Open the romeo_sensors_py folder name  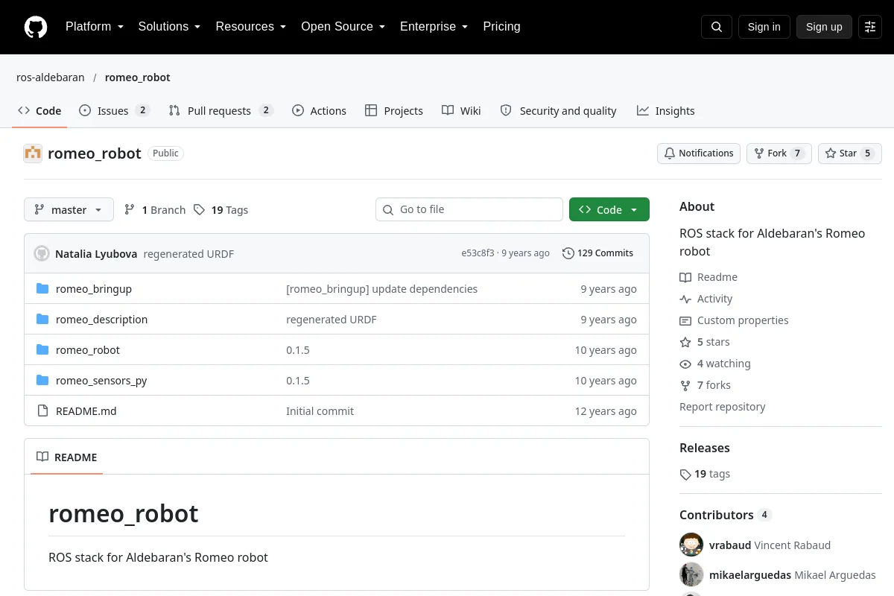(101, 381)
